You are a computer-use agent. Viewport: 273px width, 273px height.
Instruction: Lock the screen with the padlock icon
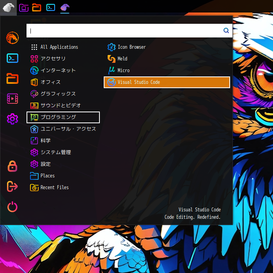[12, 166]
